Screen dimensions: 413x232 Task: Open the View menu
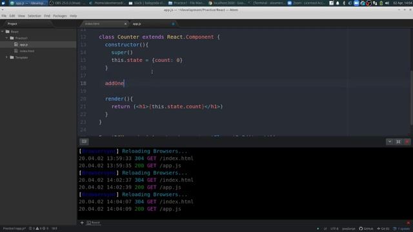click(x=21, y=16)
